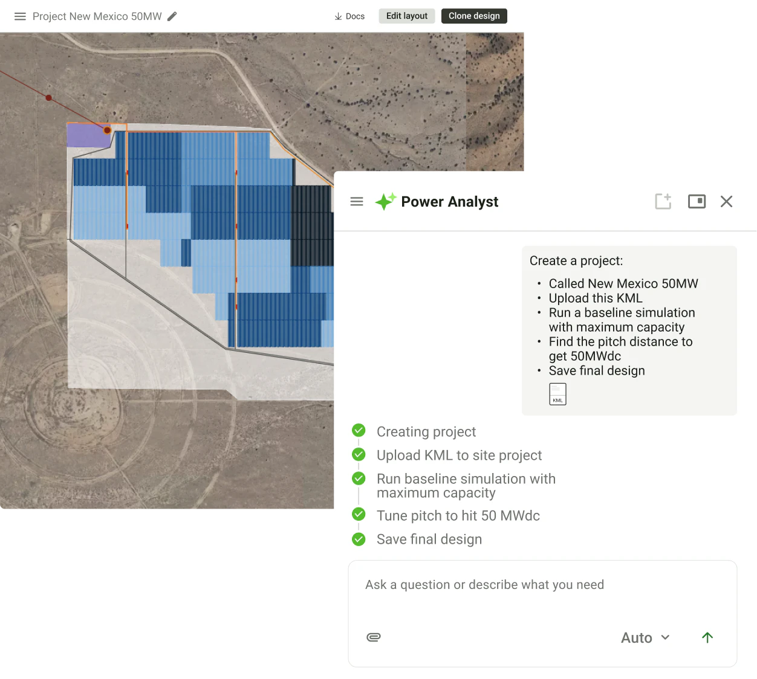The height and width of the screenshot is (679, 757).
Task: Click the red interconnection point on map
Action: coord(107,130)
